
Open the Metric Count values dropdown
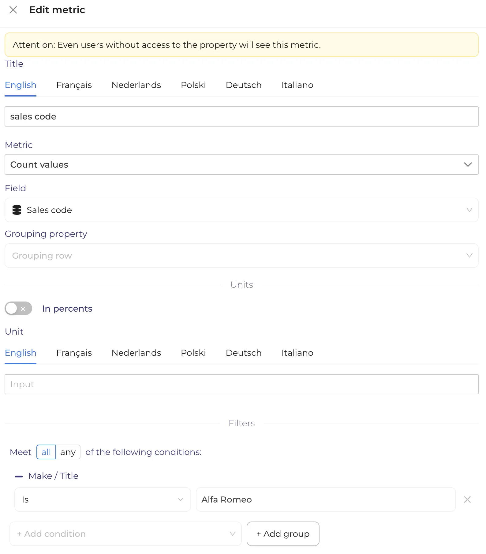pyautogui.click(x=241, y=165)
